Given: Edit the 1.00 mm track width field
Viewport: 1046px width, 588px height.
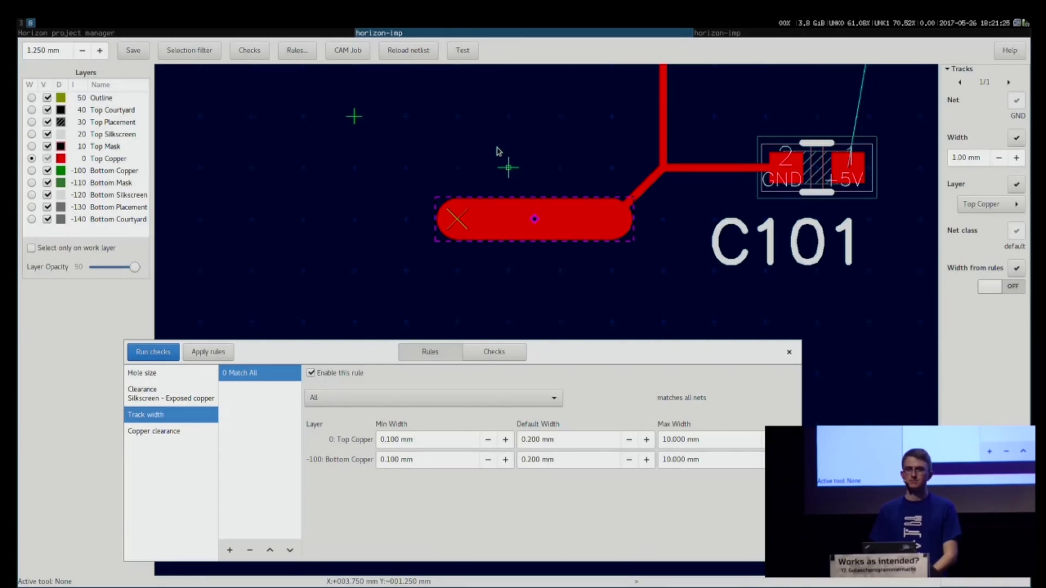Looking at the screenshot, I should tap(969, 158).
